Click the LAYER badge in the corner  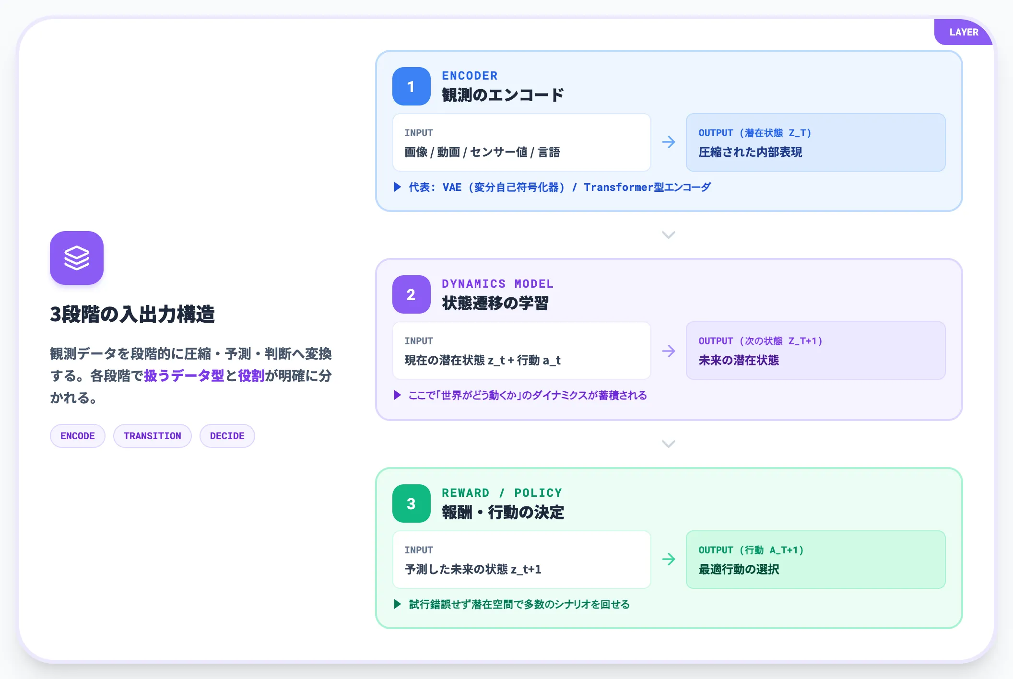[x=964, y=32]
